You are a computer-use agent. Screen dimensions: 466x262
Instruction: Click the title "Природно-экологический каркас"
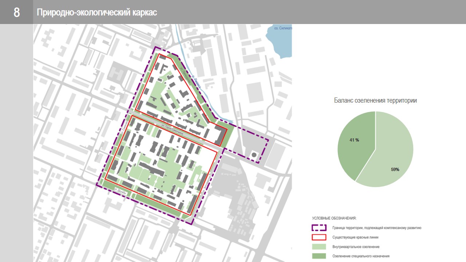point(97,13)
